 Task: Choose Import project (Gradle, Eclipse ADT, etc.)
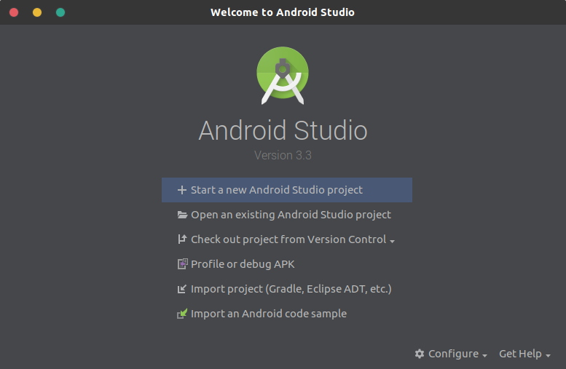[x=291, y=289]
